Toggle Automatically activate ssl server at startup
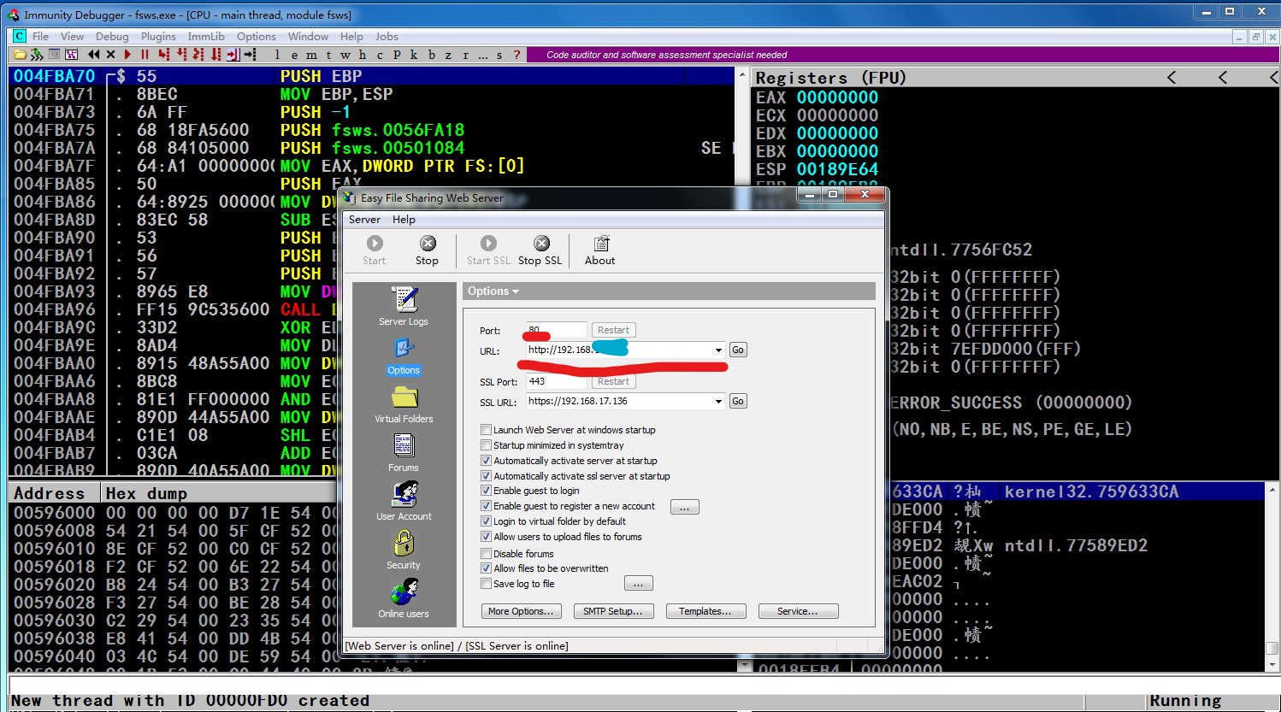 coord(486,476)
